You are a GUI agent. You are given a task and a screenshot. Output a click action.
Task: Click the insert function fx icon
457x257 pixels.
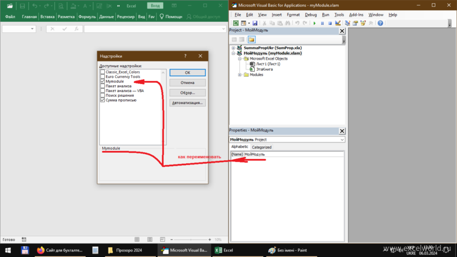[76, 29]
